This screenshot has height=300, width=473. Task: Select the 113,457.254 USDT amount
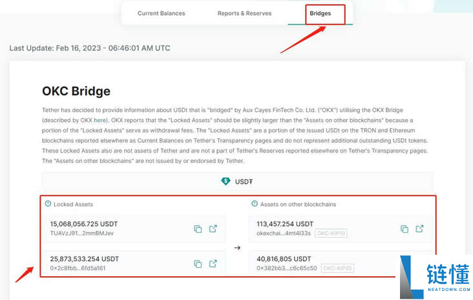285,224
